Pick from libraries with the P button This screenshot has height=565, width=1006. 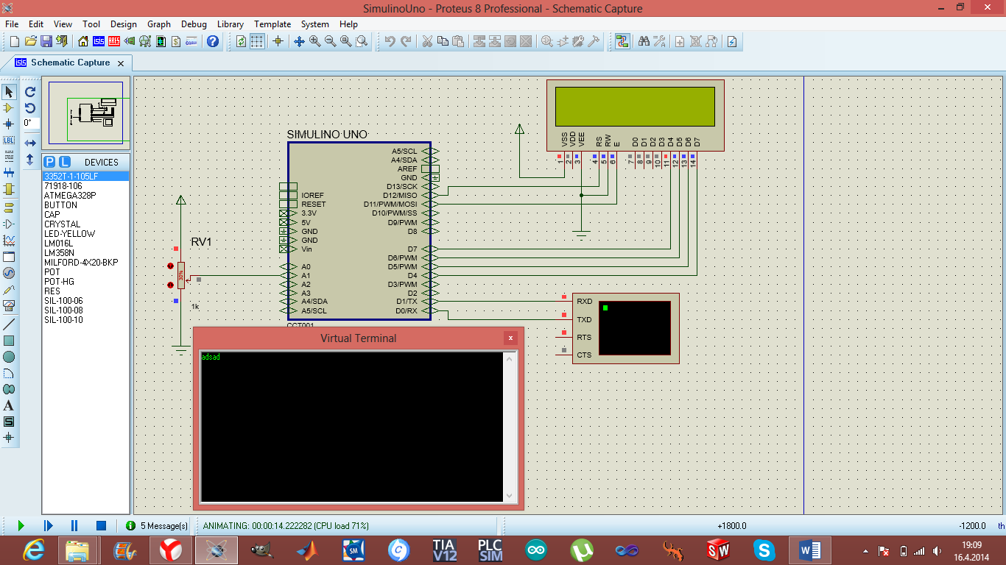[x=49, y=162]
